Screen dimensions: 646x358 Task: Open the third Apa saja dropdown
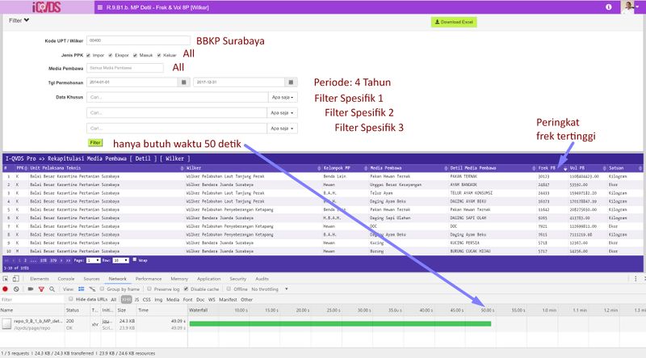click(282, 128)
